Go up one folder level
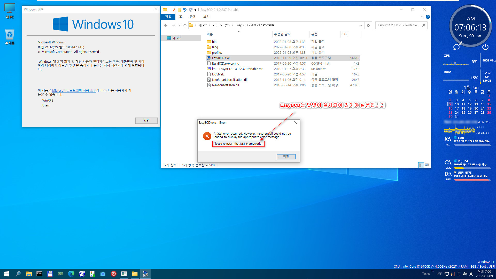This screenshot has width=496, height=279. click(185, 25)
